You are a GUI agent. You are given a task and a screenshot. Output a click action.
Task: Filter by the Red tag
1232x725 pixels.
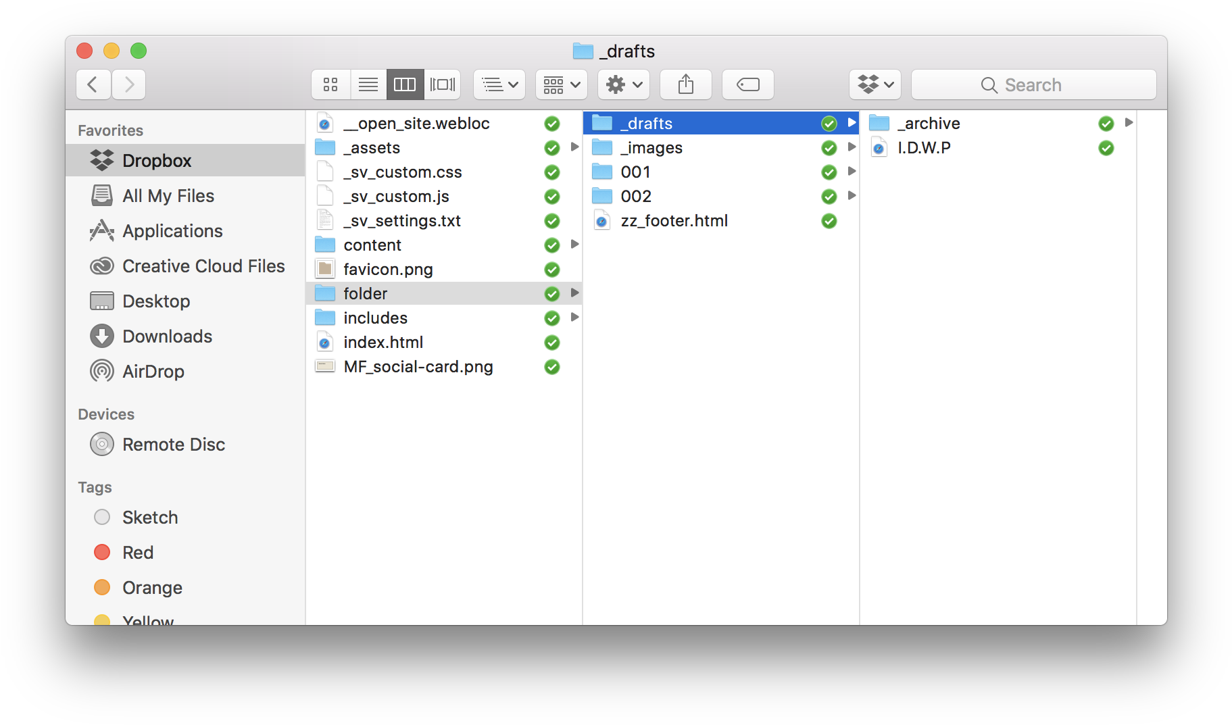(x=185, y=553)
